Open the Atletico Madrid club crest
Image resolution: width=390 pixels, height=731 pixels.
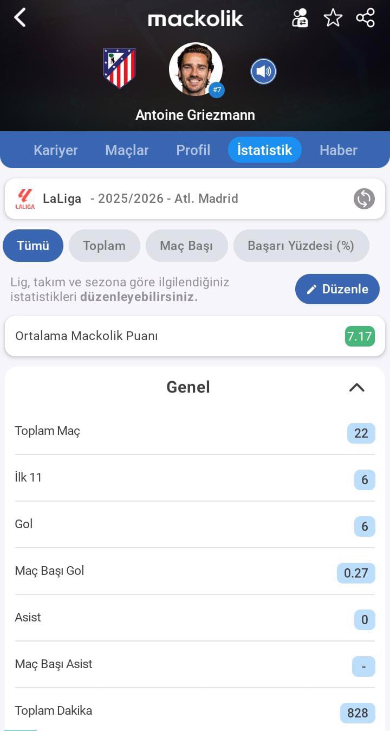tap(119, 68)
